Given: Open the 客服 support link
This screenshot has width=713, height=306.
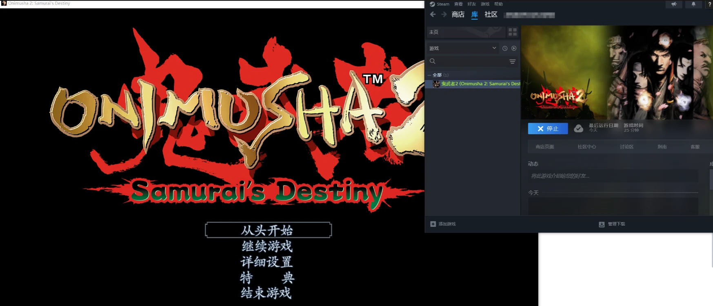Looking at the screenshot, I should coord(695,147).
